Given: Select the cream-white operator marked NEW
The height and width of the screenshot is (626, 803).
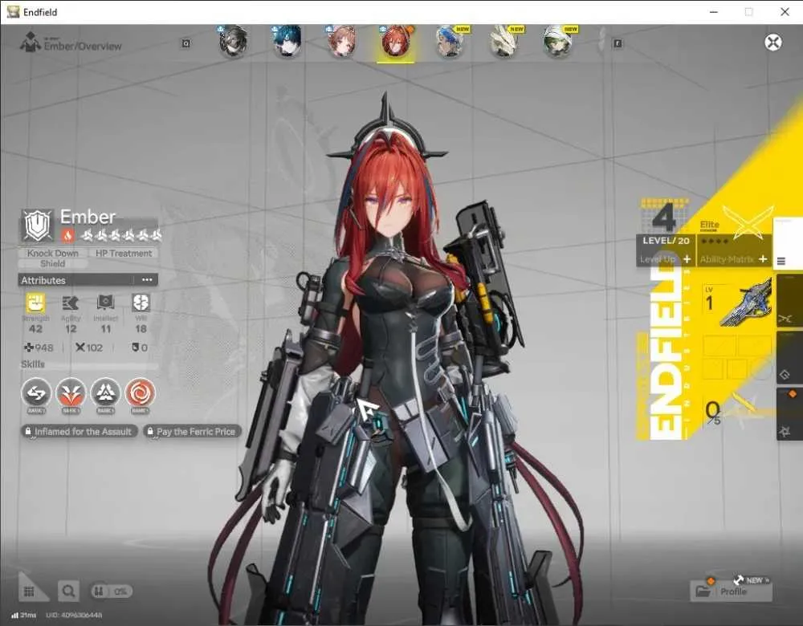Looking at the screenshot, I should pyautogui.click(x=504, y=41).
